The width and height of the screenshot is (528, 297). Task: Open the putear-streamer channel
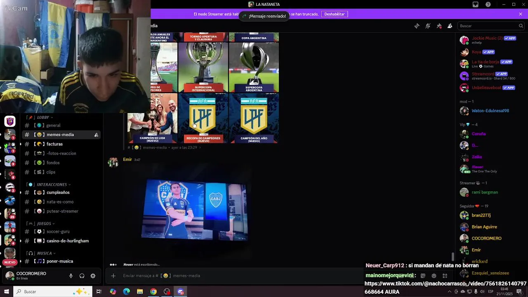point(62,211)
